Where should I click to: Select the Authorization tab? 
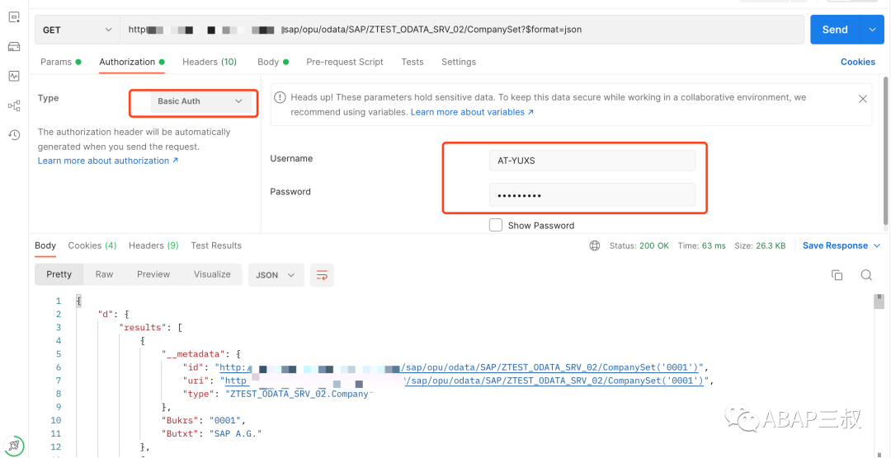point(132,62)
